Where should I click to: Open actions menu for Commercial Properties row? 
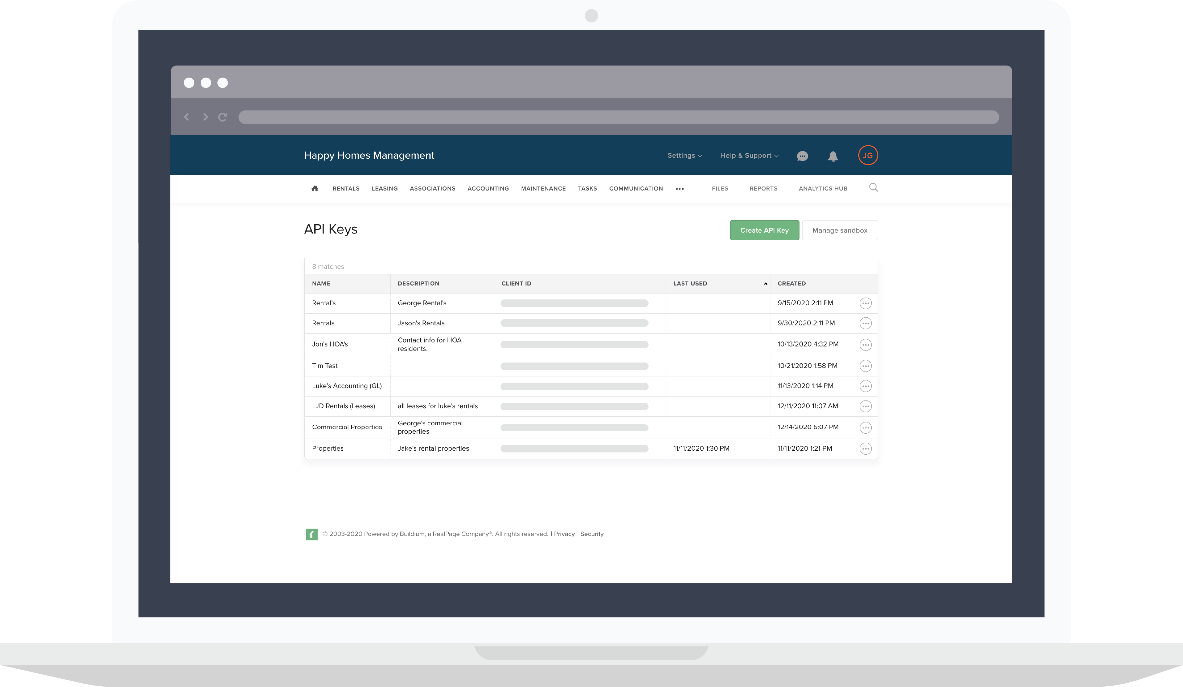click(865, 427)
